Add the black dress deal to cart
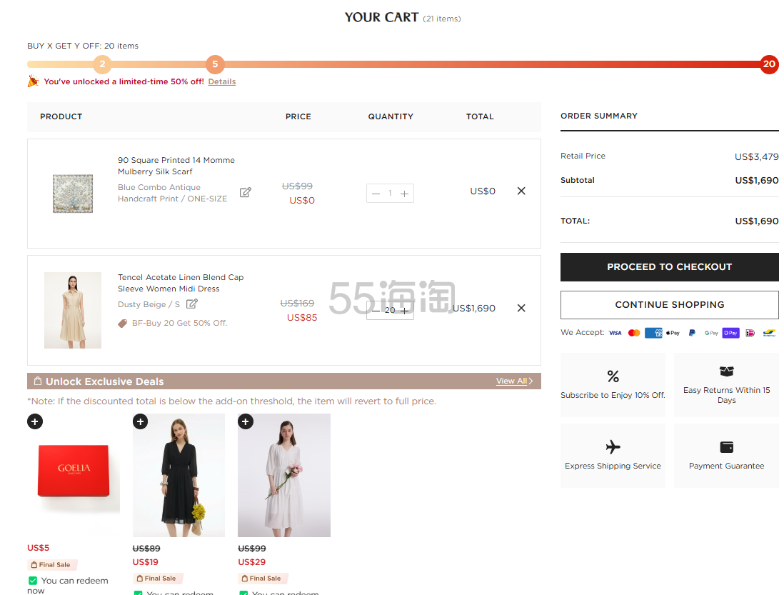The height and width of the screenshot is (595, 784). pyautogui.click(x=141, y=421)
